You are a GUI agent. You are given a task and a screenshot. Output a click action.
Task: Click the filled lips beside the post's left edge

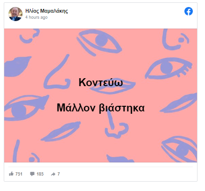point(17,66)
